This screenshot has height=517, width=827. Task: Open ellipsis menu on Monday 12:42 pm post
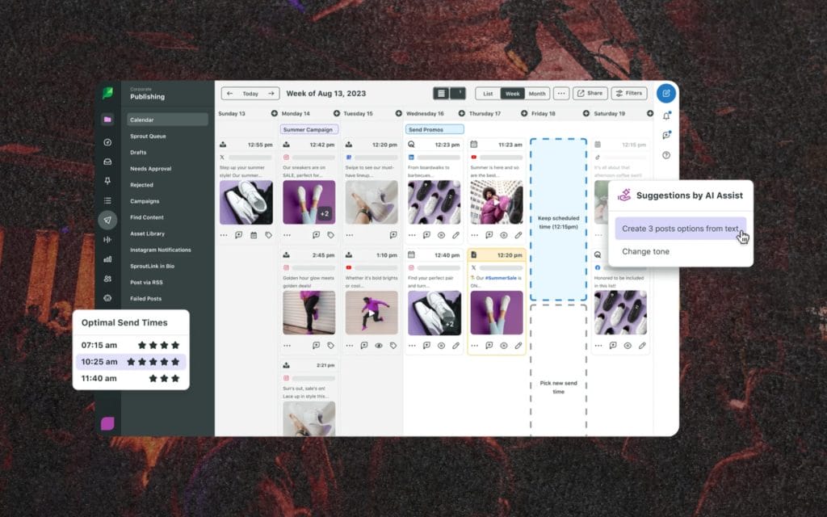(x=288, y=235)
